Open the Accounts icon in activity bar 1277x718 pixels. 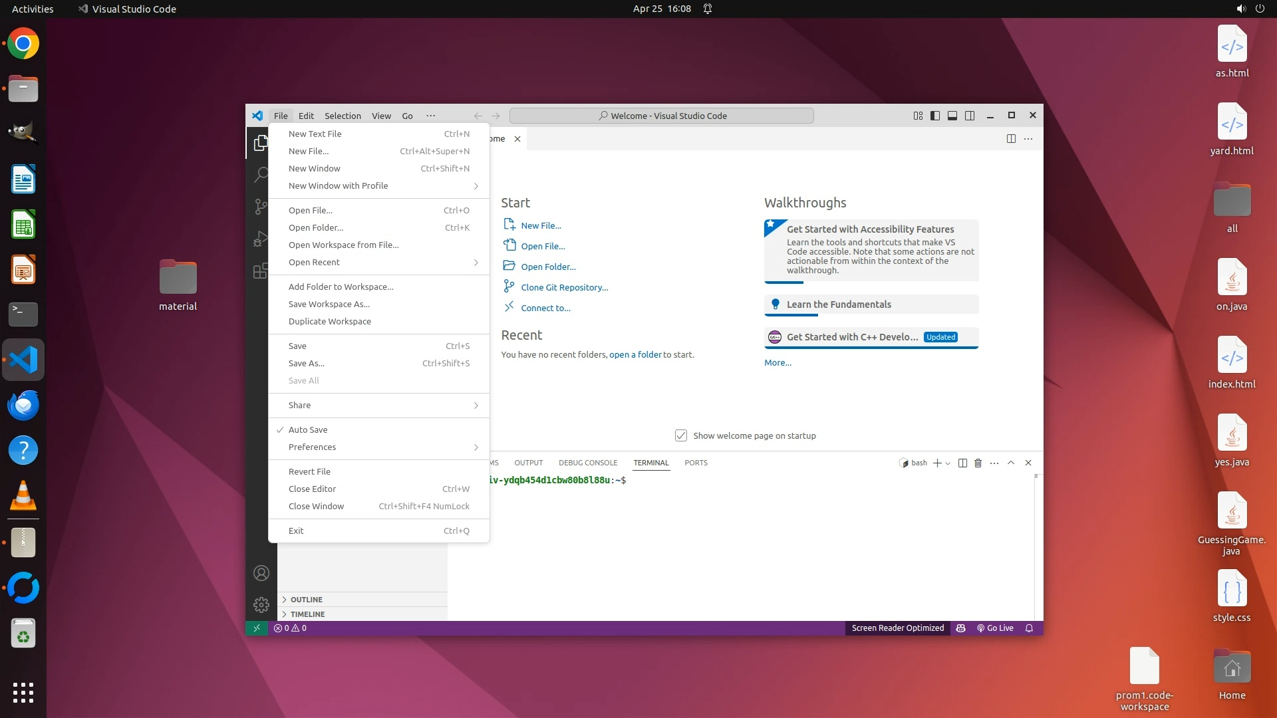261,572
